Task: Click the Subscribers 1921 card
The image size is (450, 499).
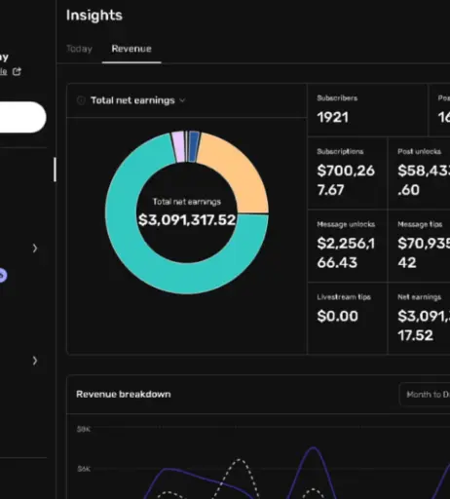Action: pos(367,110)
